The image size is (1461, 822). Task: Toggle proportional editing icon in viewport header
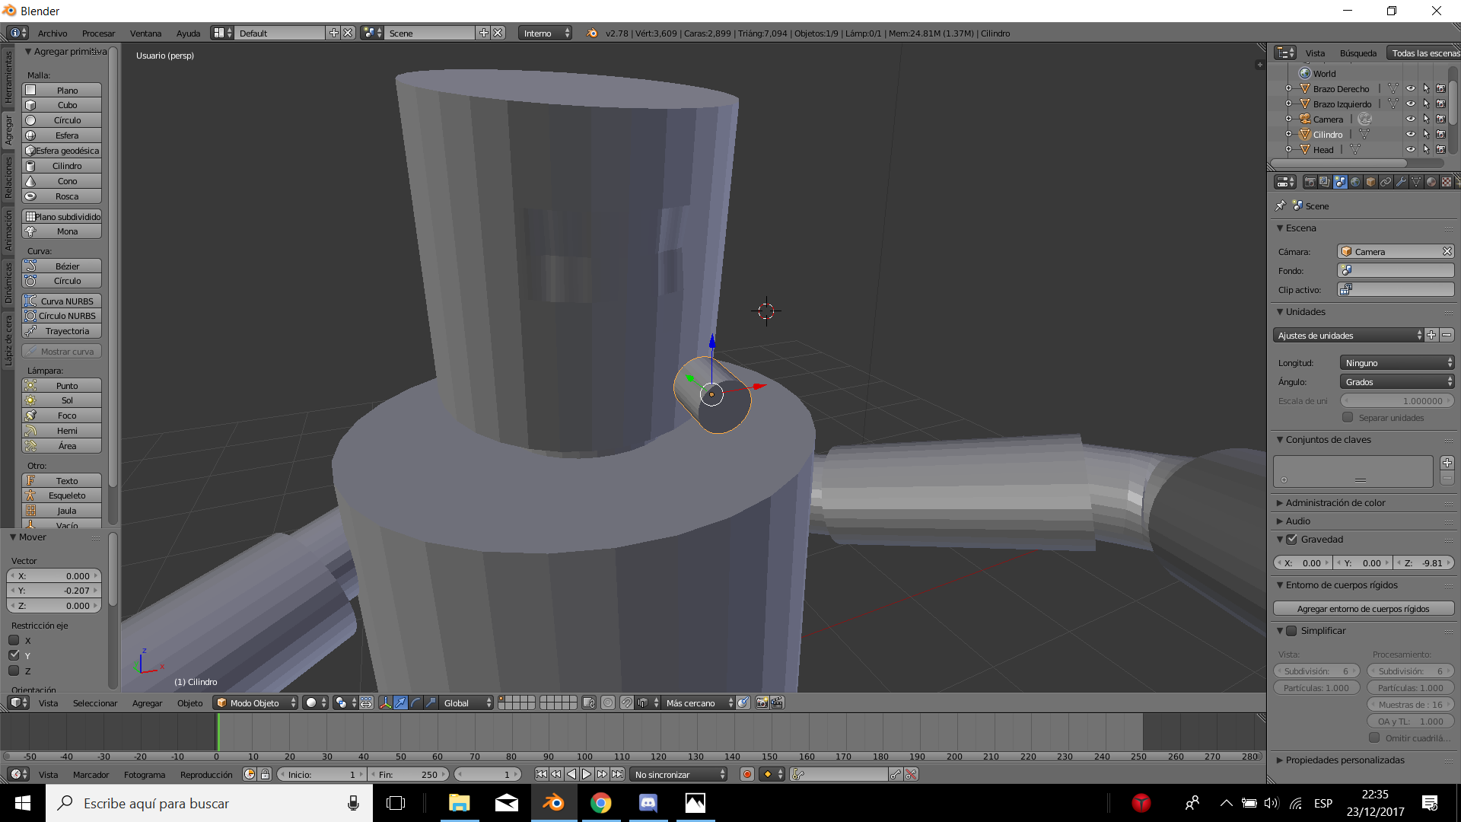click(x=608, y=703)
